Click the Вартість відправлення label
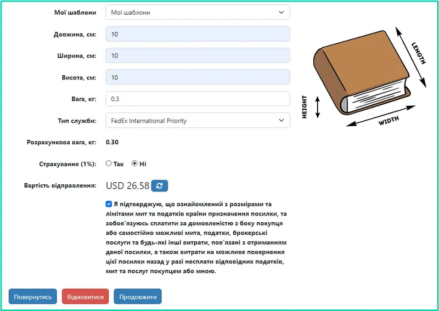Viewport: 439px width, 311px height. [60, 185]
